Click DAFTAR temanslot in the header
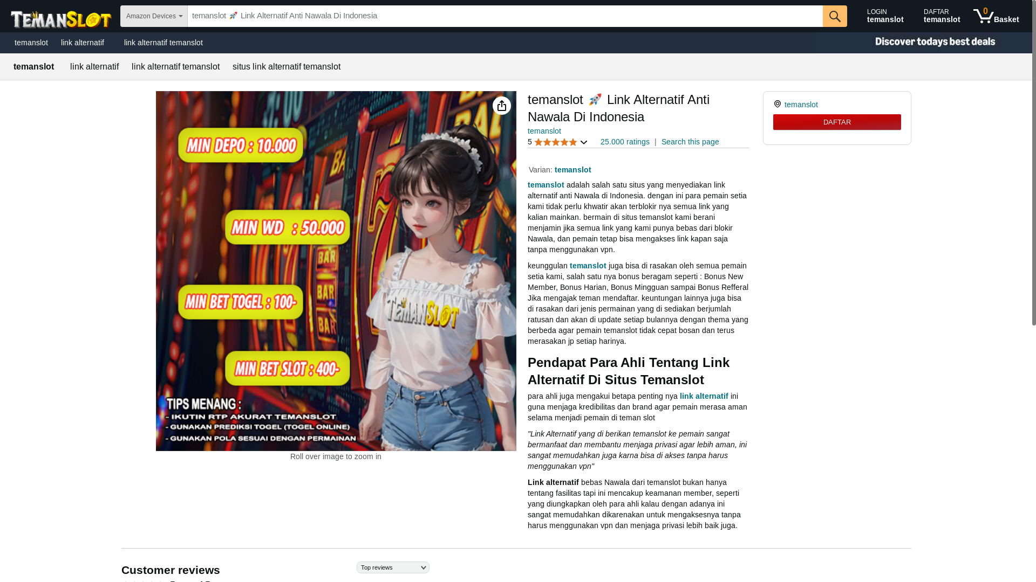 click(942, 16)
